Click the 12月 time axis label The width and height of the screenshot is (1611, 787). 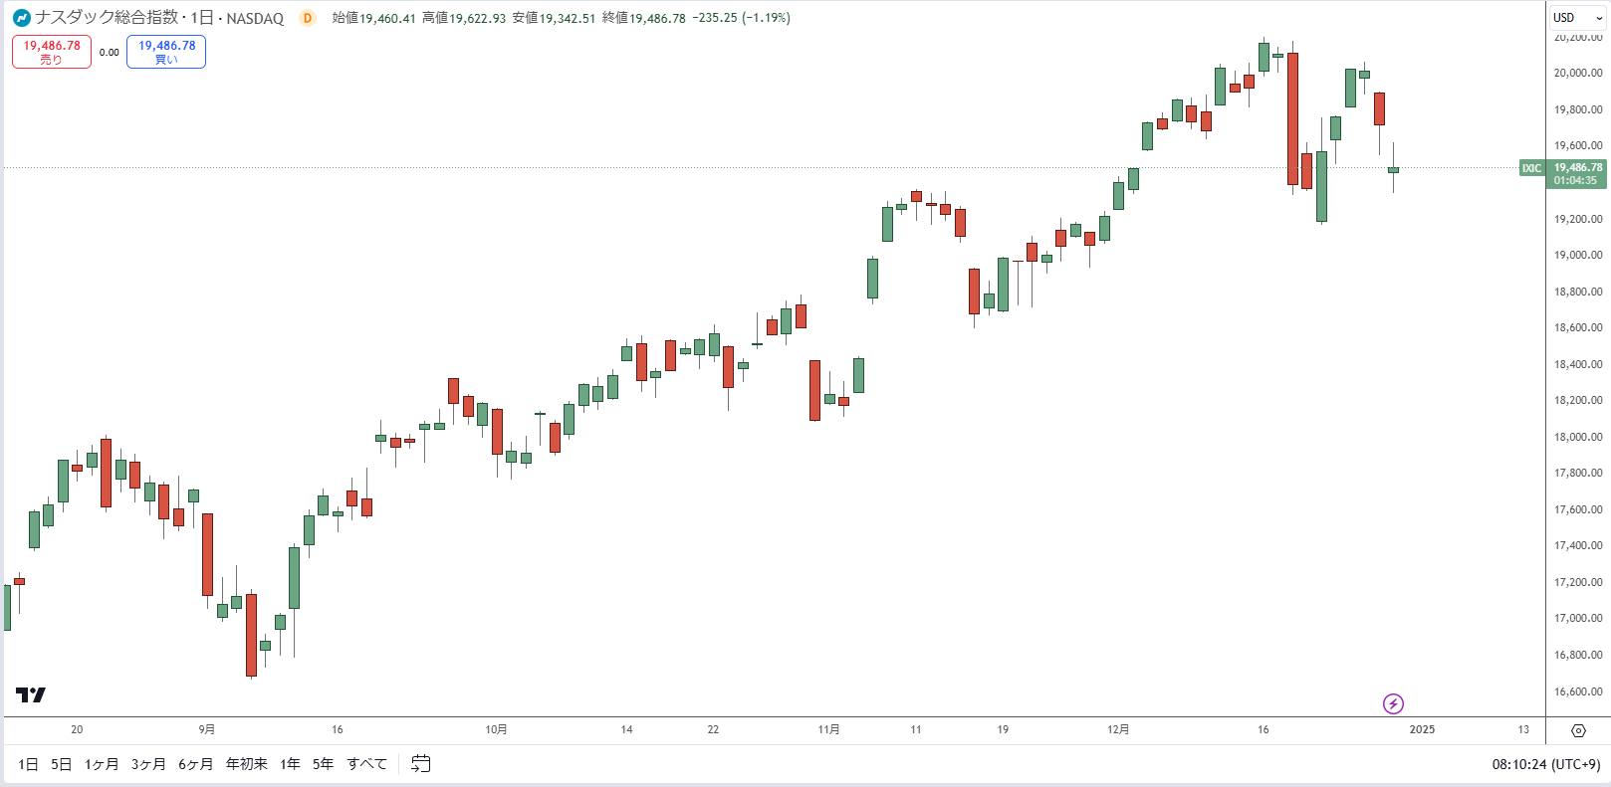[1118, 729]
